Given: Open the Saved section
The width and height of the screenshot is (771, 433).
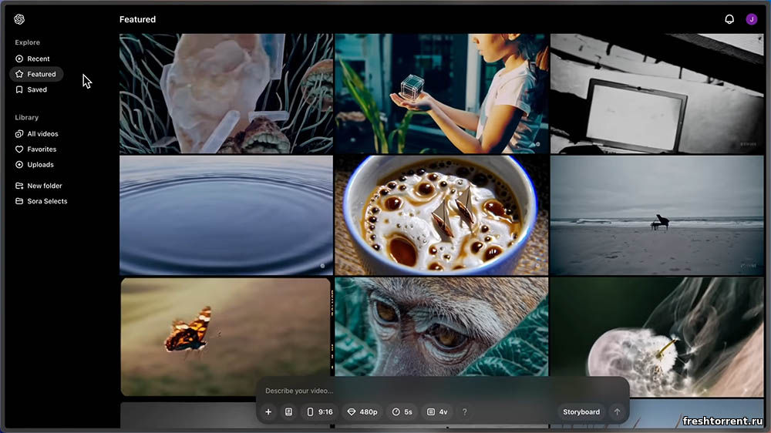Looking at the screenshot, I should [37, 89].
